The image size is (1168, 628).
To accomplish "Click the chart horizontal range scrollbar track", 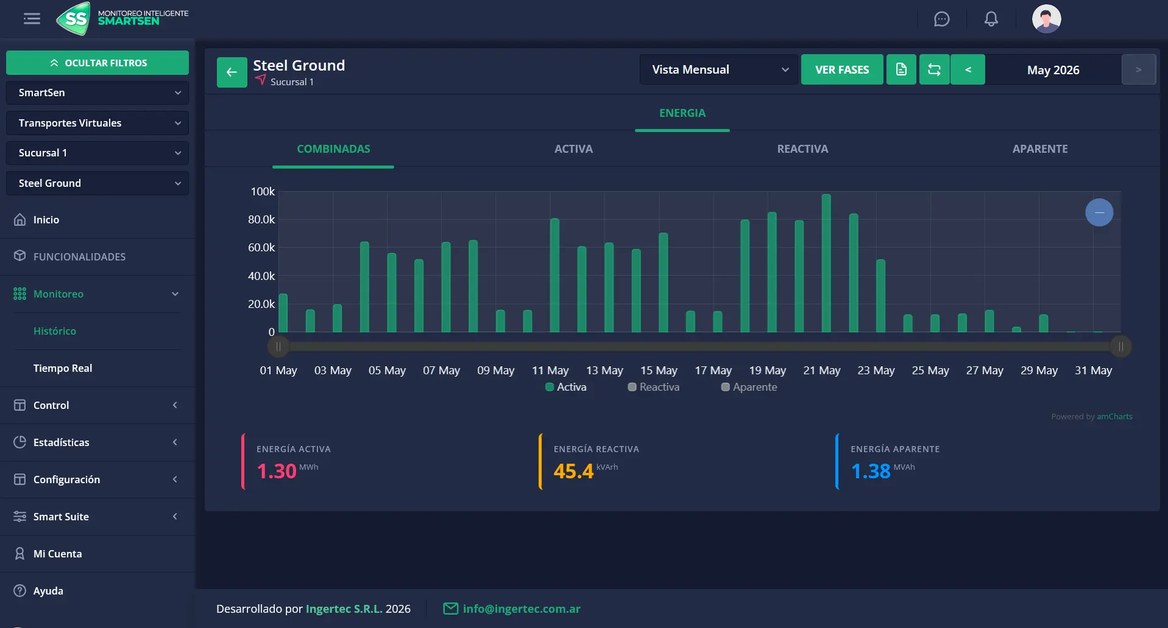I will tap(699, 347).
